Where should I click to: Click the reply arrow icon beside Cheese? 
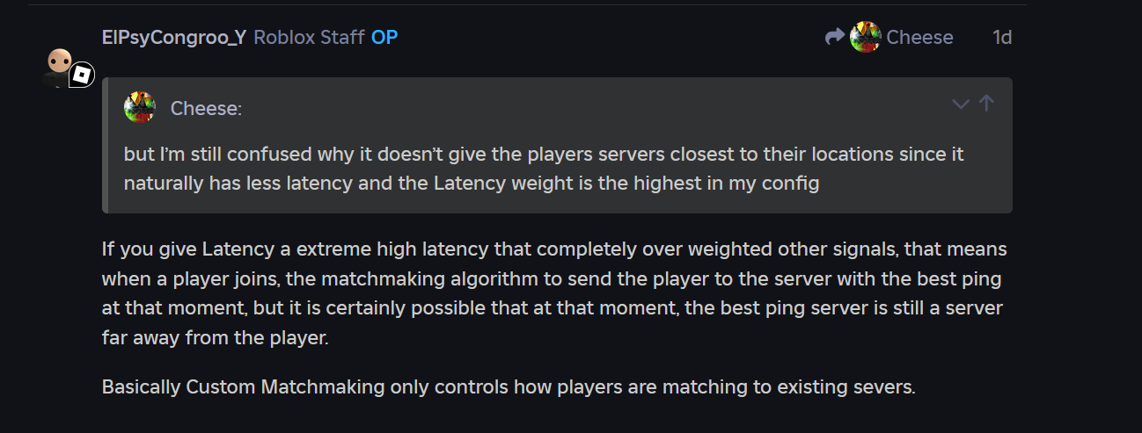click(x=834, y=37)
